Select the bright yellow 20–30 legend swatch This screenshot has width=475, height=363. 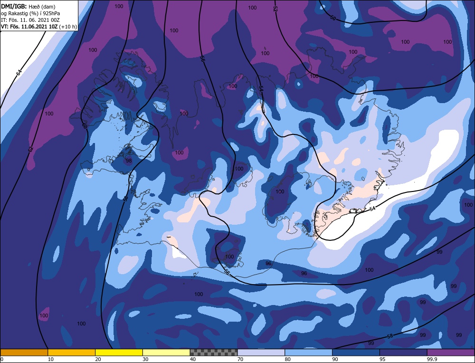[119, 353]
